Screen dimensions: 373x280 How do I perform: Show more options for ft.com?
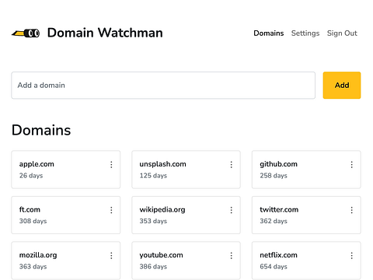tap(111, 210)
